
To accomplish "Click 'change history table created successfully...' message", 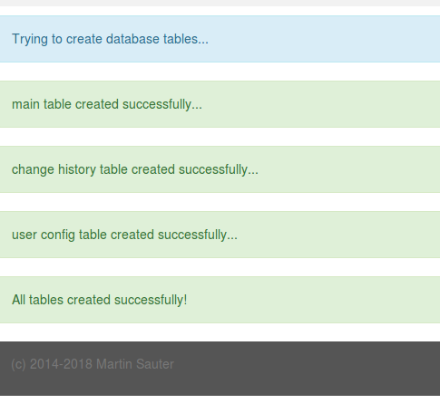I will click(135, 169).
